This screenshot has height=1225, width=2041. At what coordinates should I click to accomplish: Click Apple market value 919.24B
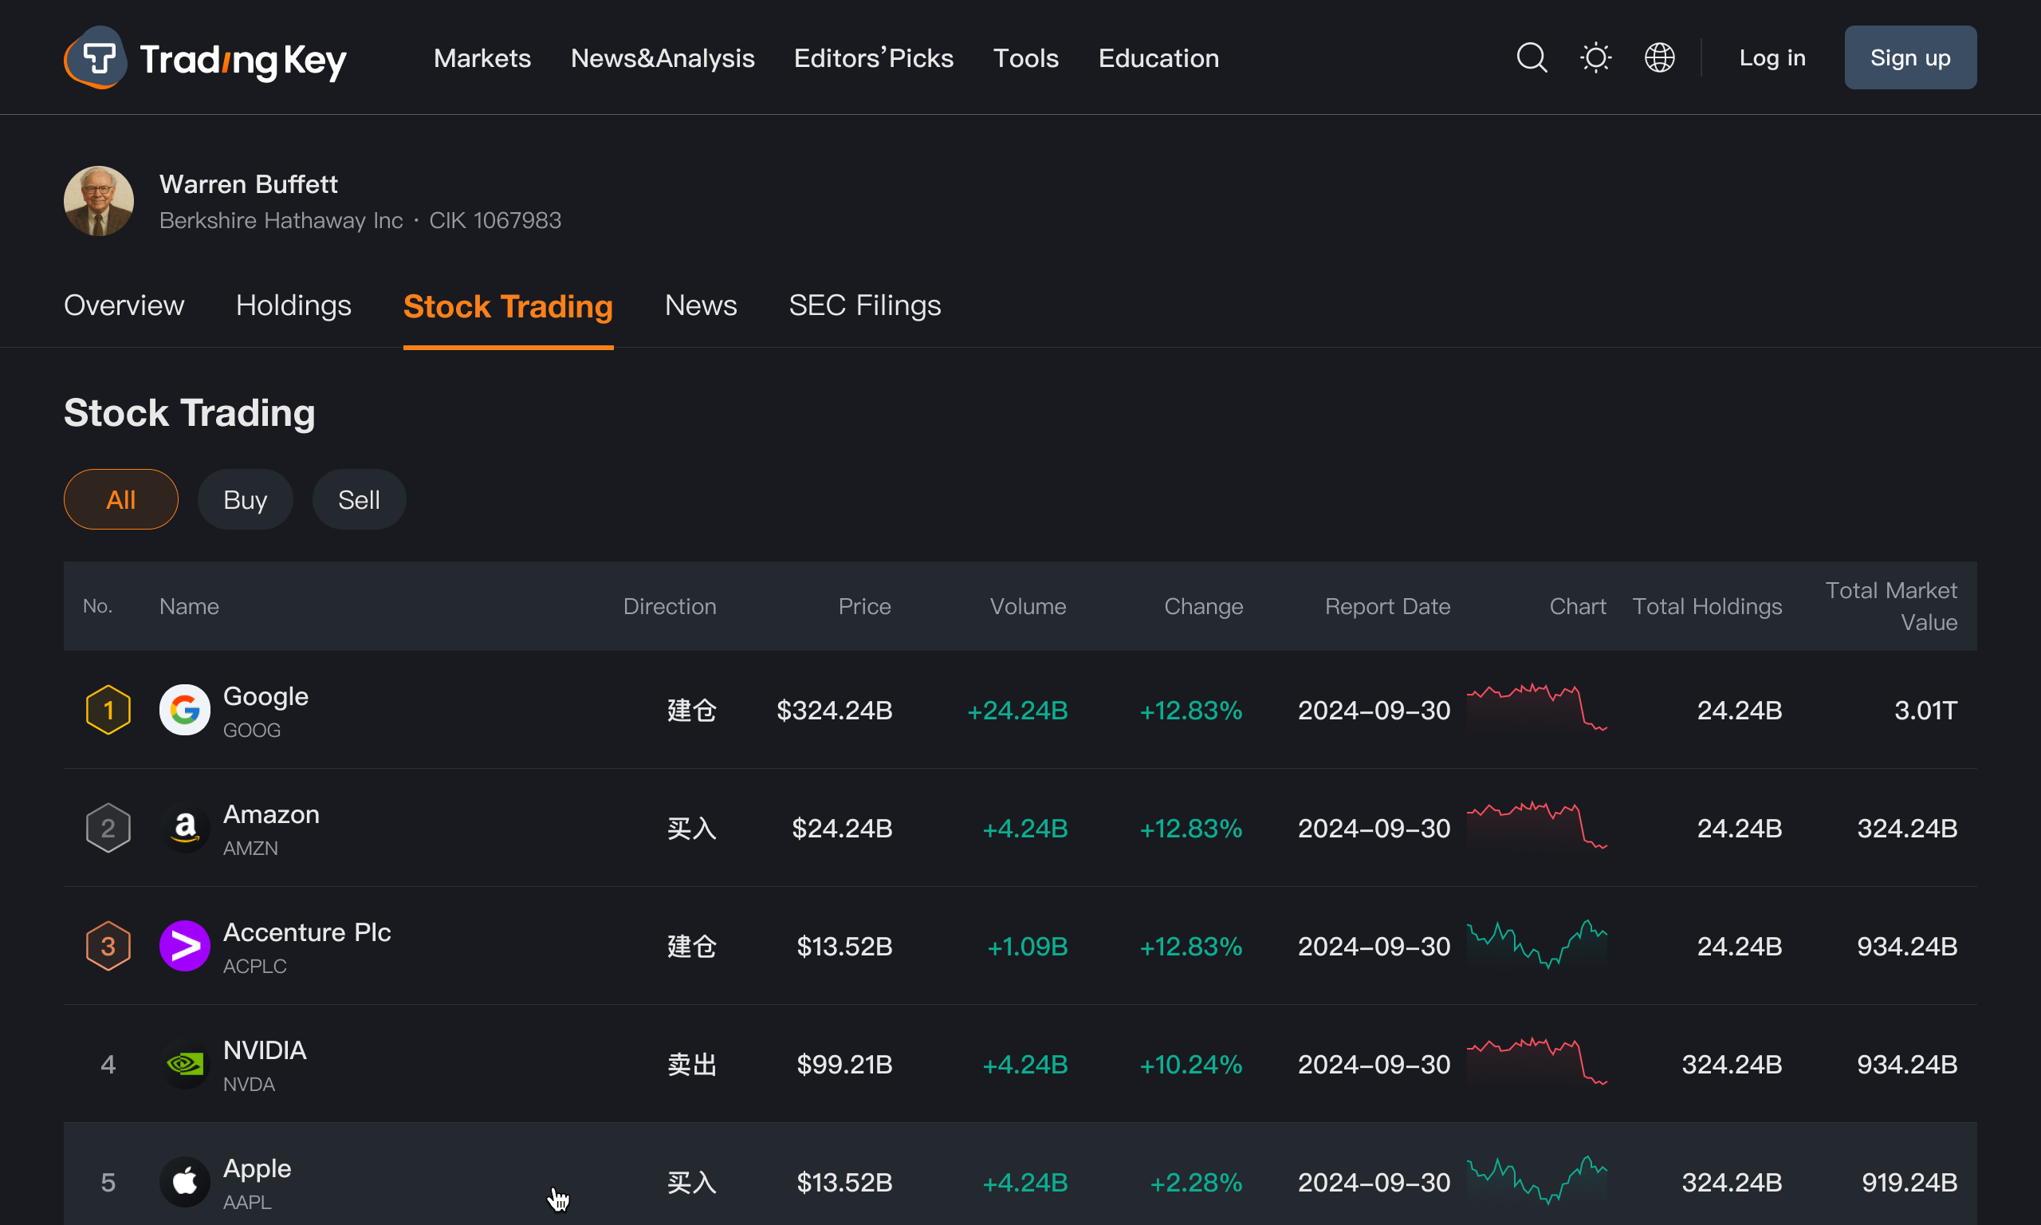pos(1909,1183)
